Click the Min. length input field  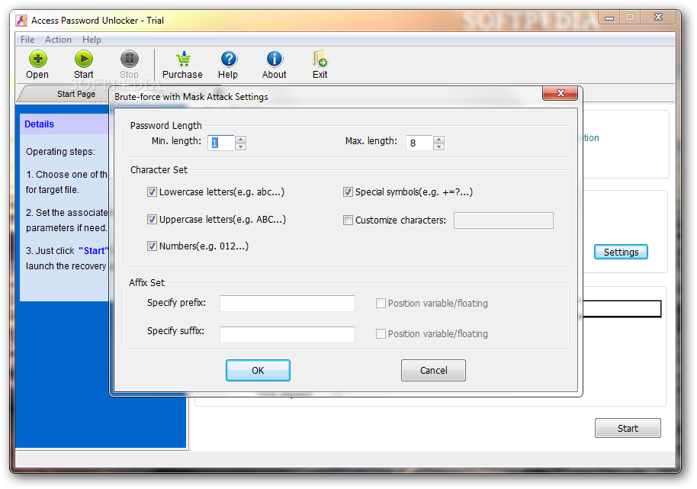pyautogui.click(x=221, y=143)
